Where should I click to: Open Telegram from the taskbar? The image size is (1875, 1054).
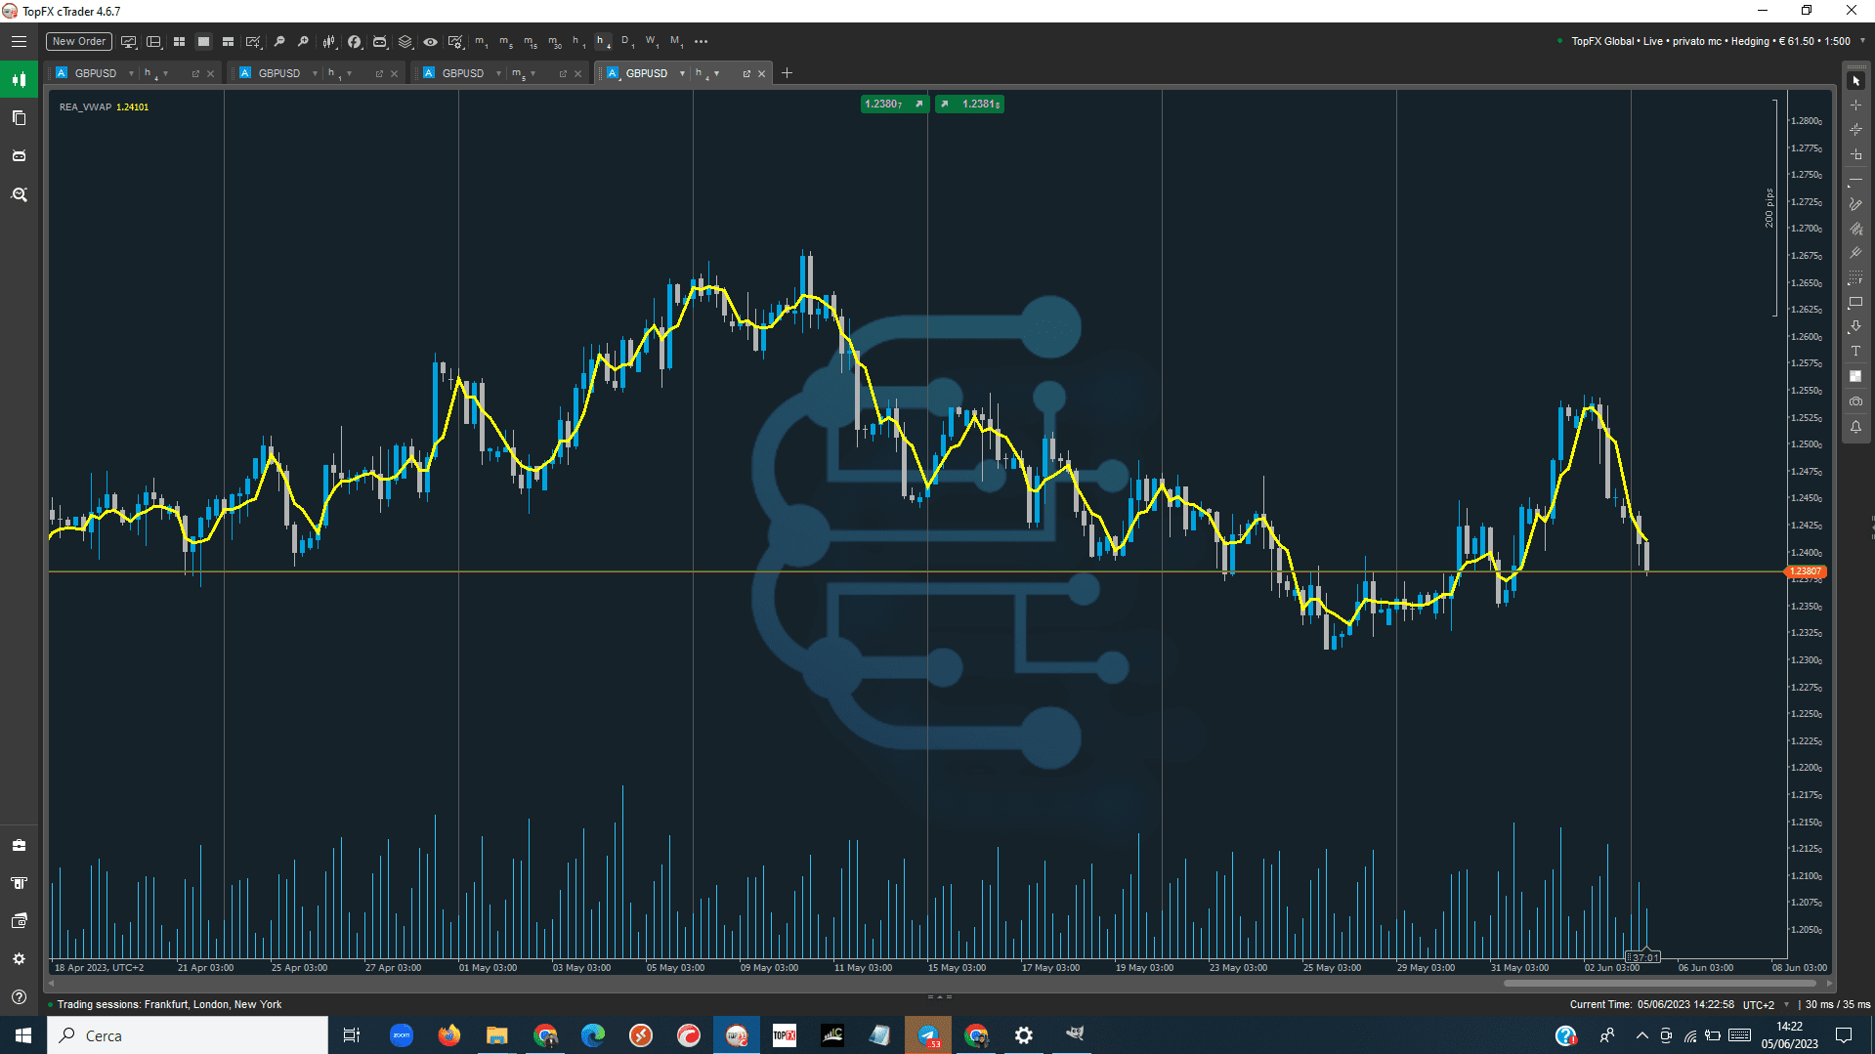pyautogui.click(x=928, y=1035)
